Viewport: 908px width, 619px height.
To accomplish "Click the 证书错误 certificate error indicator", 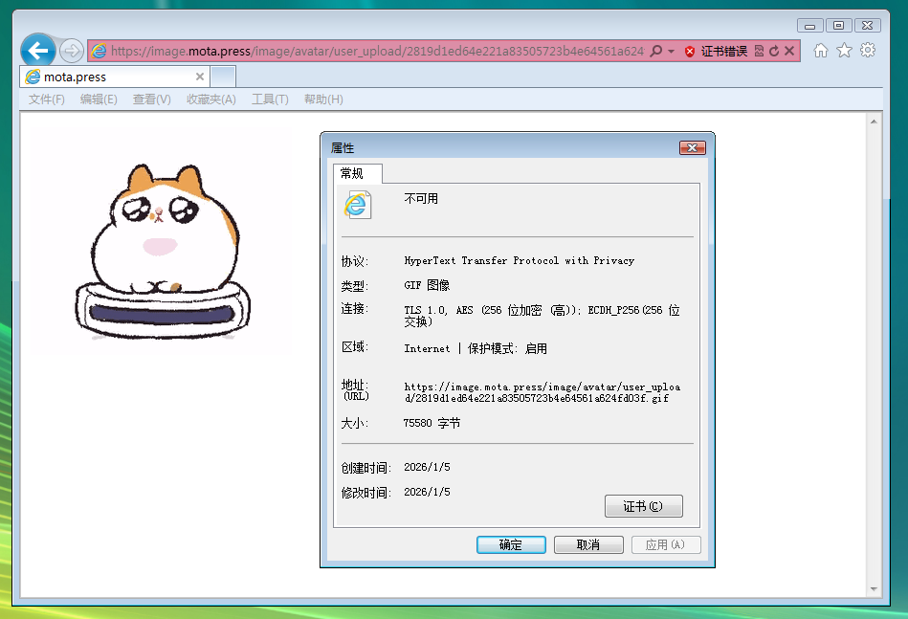I will (x=716, y=51).
